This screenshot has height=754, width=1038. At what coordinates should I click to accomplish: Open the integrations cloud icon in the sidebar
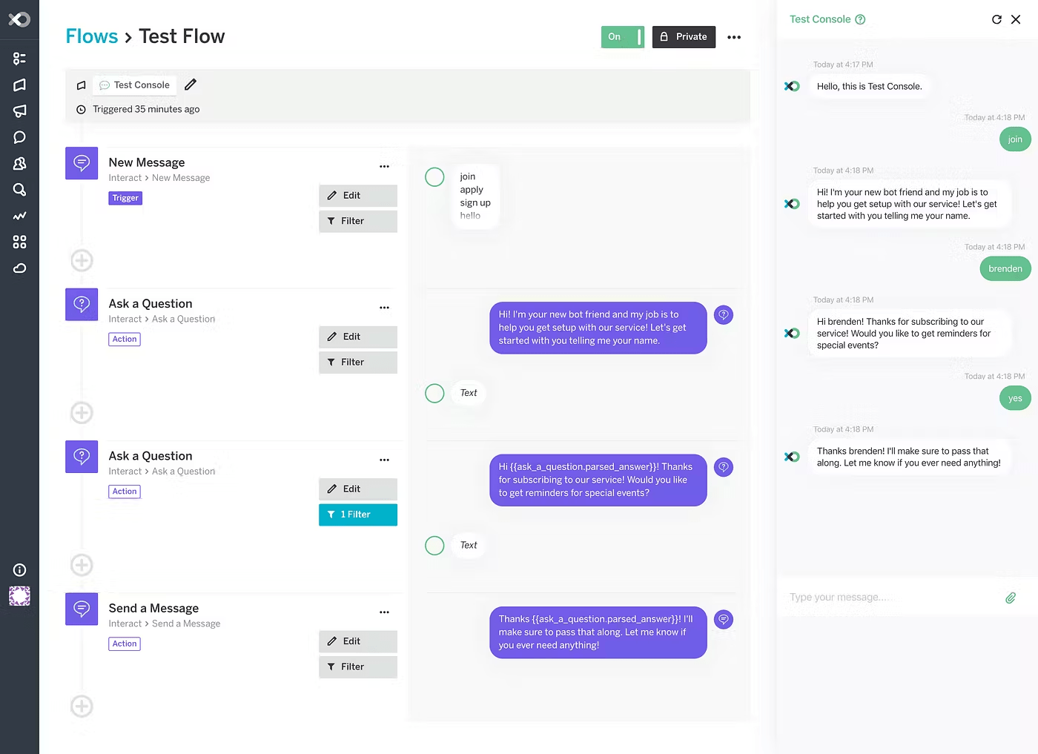[x=19, y=268]
